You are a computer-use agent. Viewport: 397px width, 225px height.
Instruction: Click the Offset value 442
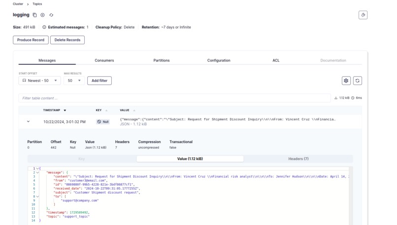[x=53, y=147]
